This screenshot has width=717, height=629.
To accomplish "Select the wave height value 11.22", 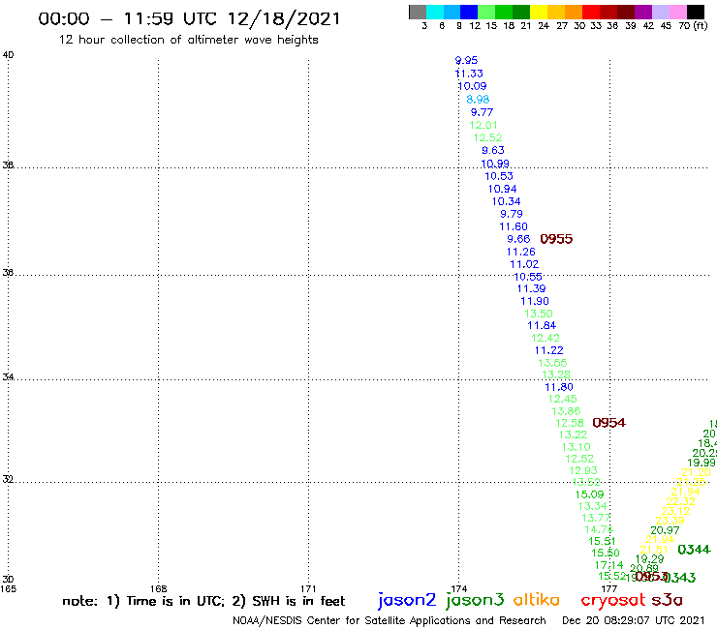I will (549, 350).
